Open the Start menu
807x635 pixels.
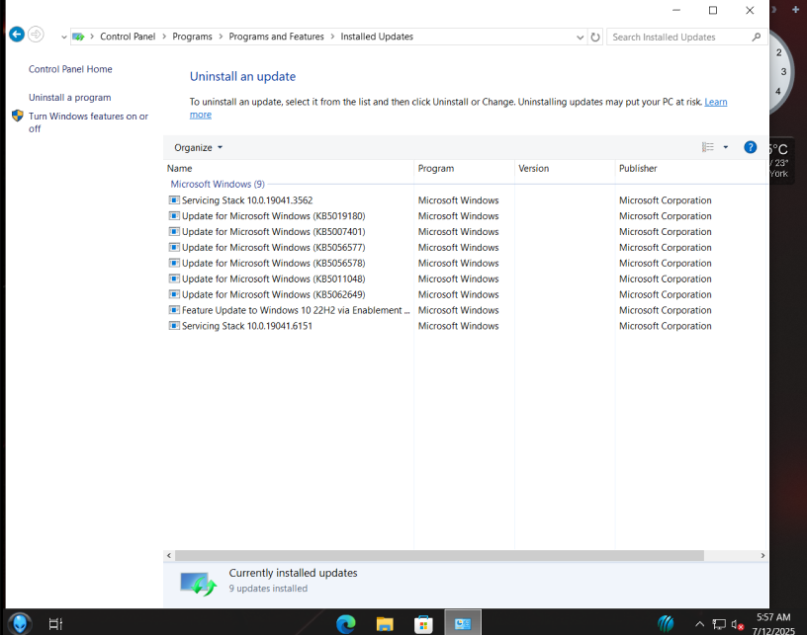pos(20,624)
